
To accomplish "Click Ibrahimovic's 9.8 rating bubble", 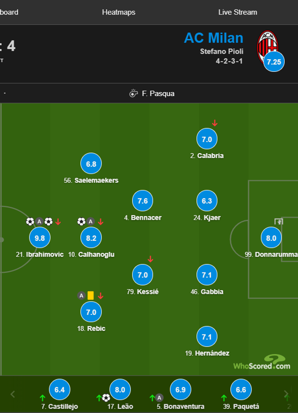I will coord(40,238).
